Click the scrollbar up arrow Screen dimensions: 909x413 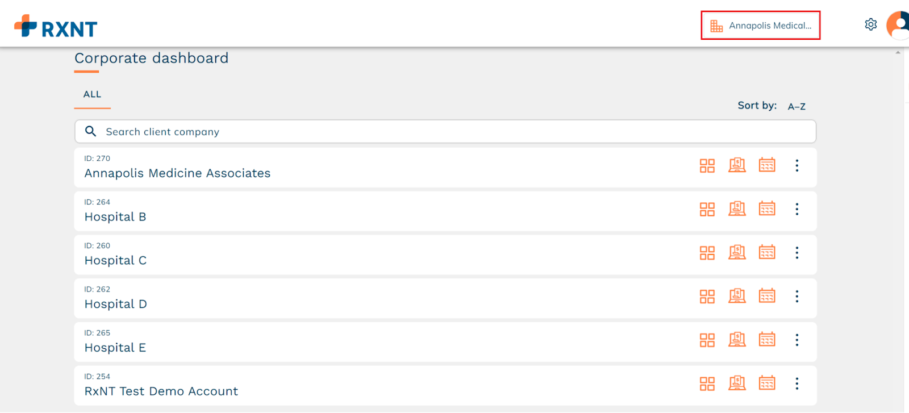898,52
